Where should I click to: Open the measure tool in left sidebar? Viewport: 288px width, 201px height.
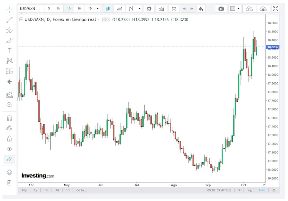9,95
